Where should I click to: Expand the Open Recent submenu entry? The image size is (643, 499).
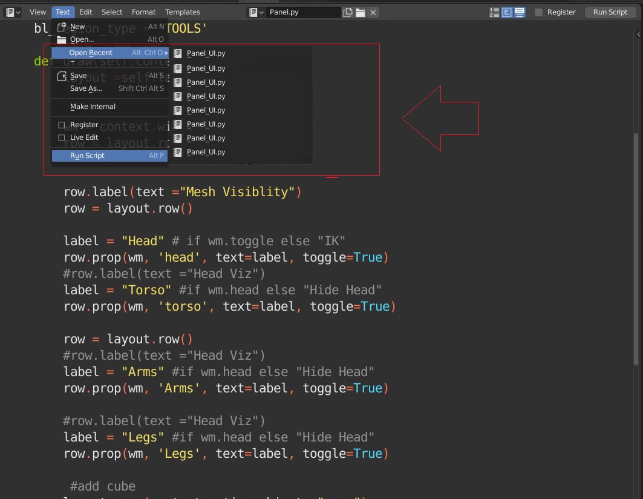click(110, 53)
